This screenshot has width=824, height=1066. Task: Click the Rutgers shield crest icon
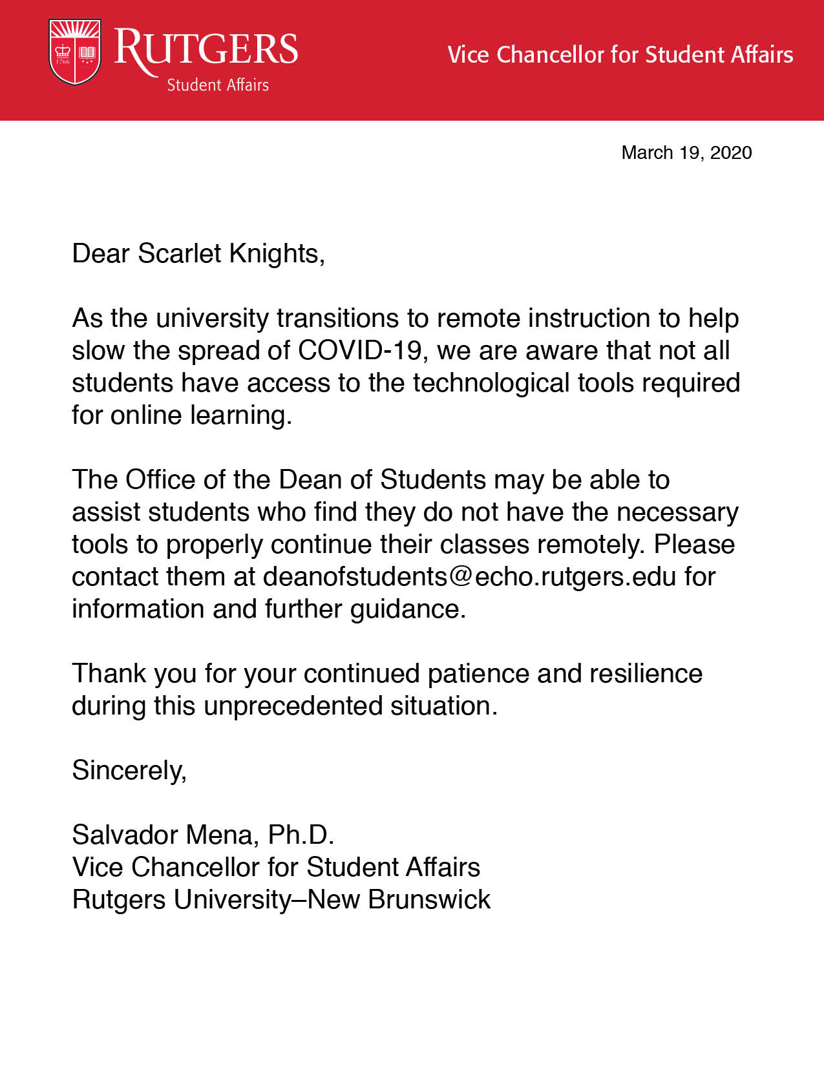coord(76,52)
